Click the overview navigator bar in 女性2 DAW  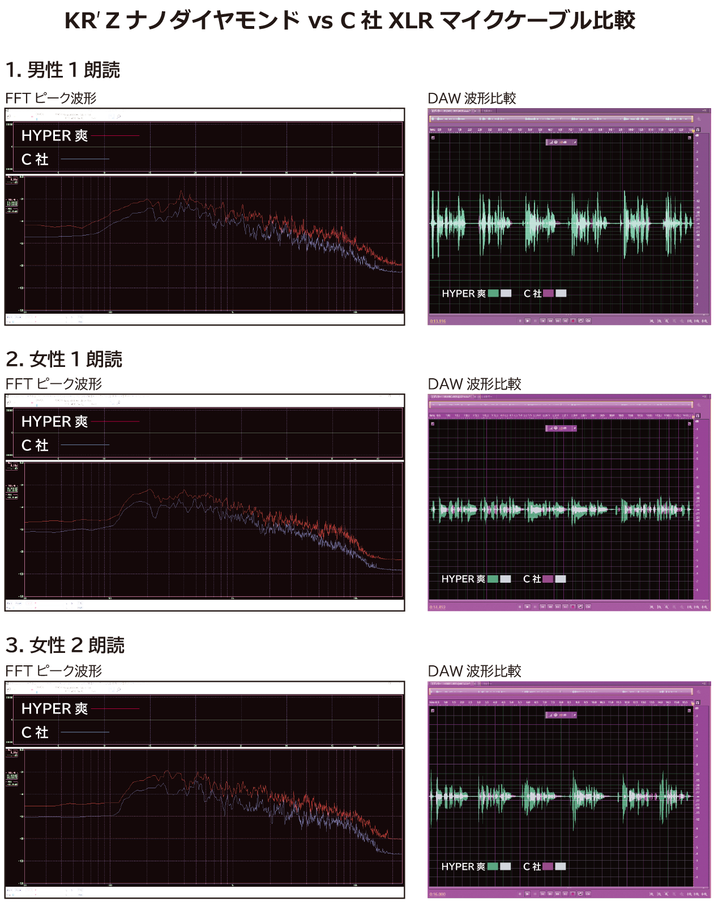point(561,691)
